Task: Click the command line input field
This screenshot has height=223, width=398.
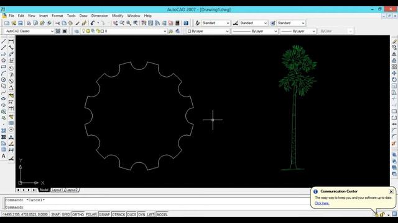Action: click(157, 207)
